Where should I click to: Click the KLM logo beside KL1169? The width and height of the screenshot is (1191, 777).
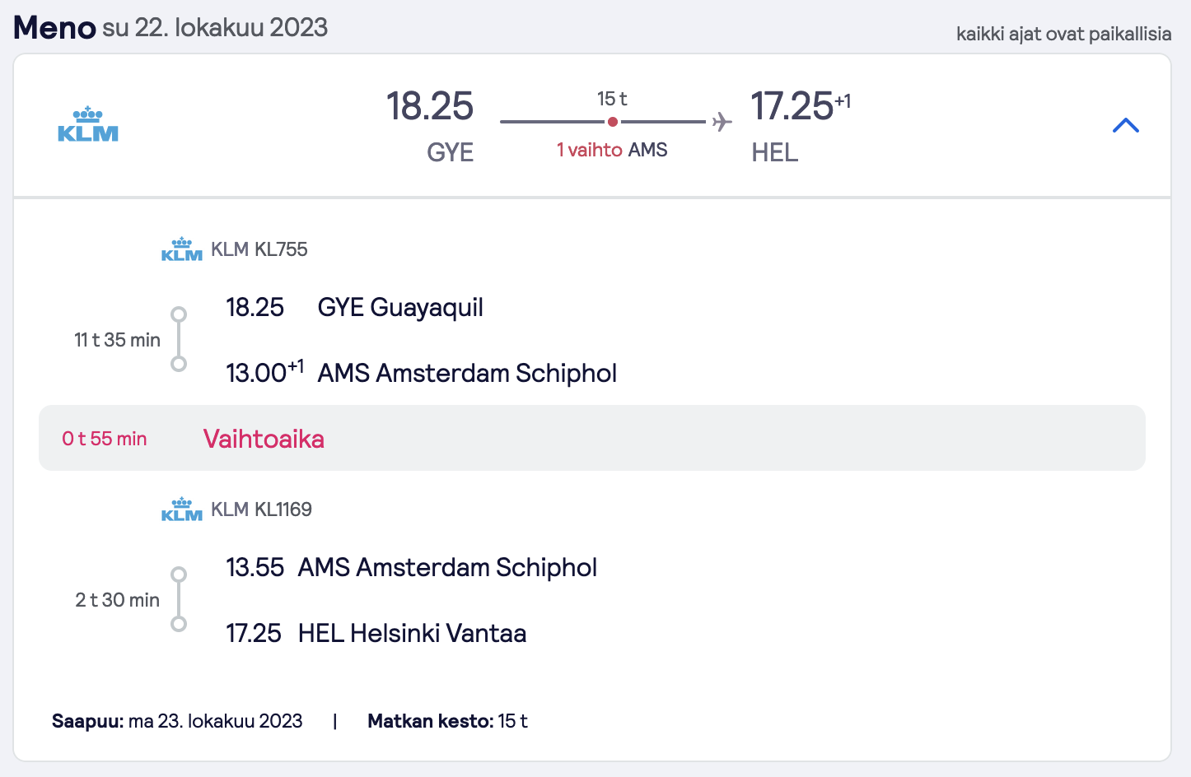182,509
